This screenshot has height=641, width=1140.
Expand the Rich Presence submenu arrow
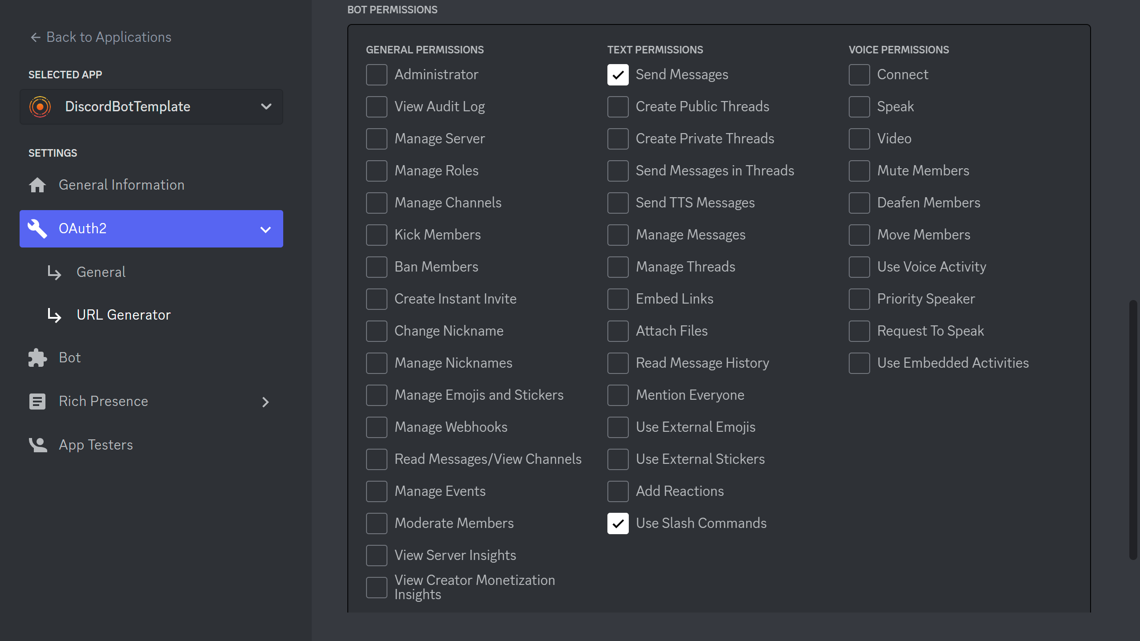[x=265, y=402]
